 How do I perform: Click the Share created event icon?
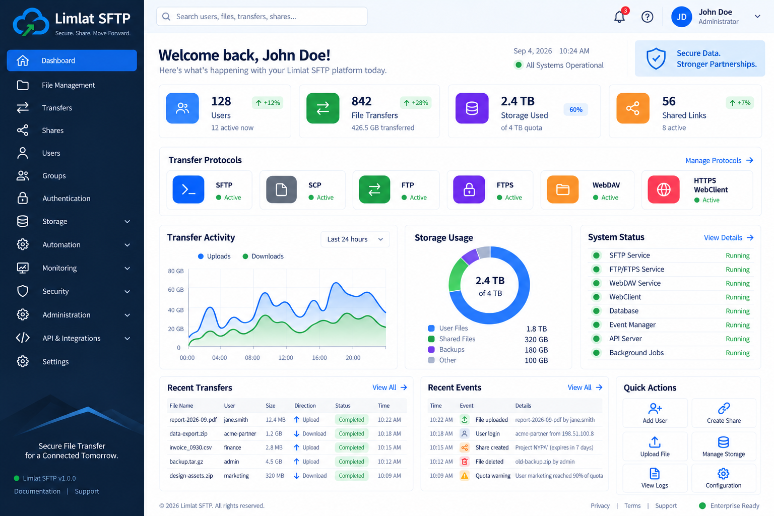[x=465, y=447]
